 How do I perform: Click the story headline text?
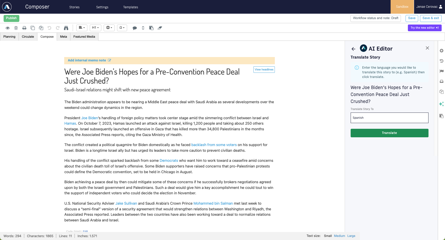pyautogui.click(x=152, y=76)
